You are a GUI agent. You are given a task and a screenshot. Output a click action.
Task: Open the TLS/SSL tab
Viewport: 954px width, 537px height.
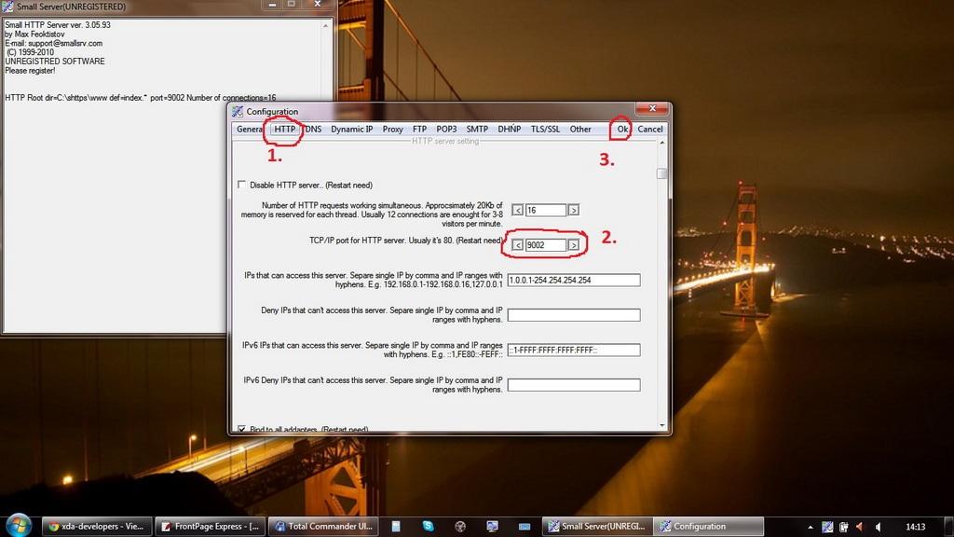tap(545, 129)
